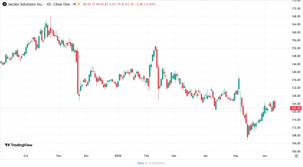Click the 152.00 price axis label
303x167 pixels.
pos(296,48)
